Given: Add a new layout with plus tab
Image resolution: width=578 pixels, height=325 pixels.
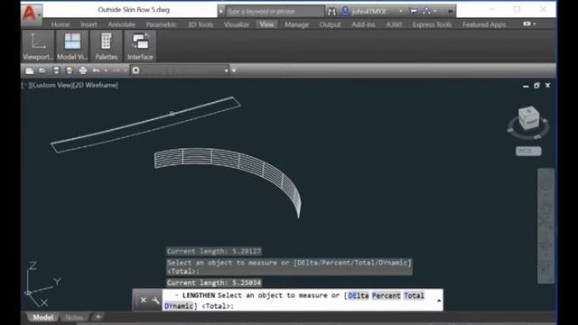Looking at the screenshot, I should pos(98,317).
